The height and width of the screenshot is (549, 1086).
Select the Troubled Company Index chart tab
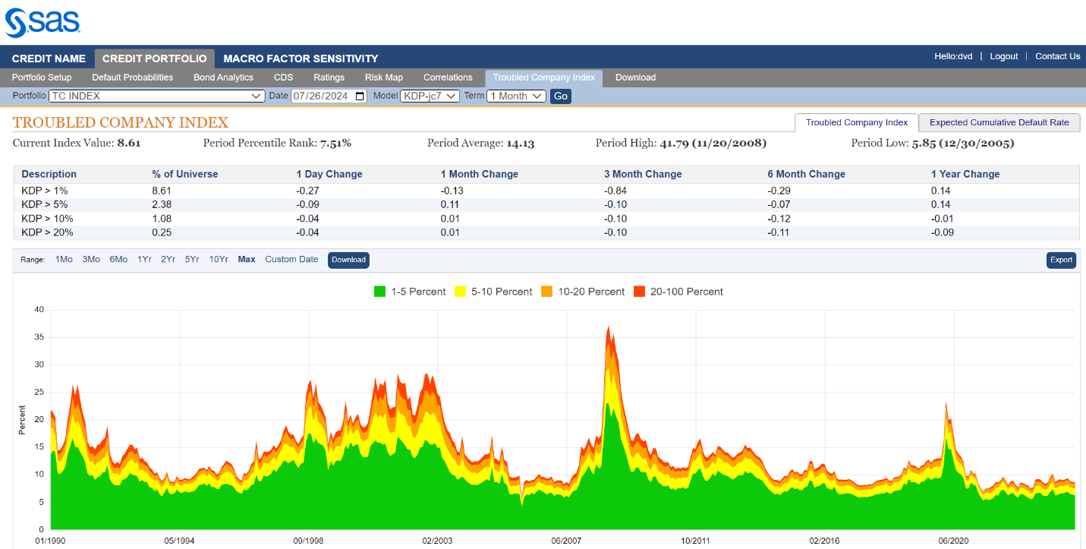click(x=857, y=122)
